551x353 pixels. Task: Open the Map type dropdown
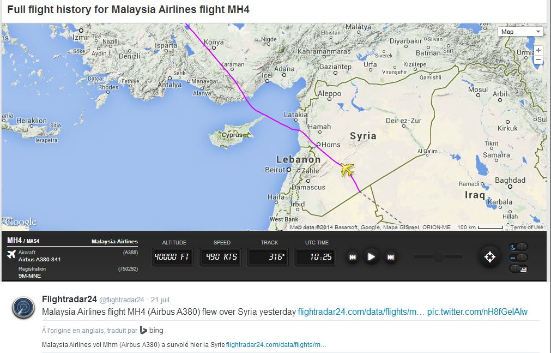coord(520,32)
